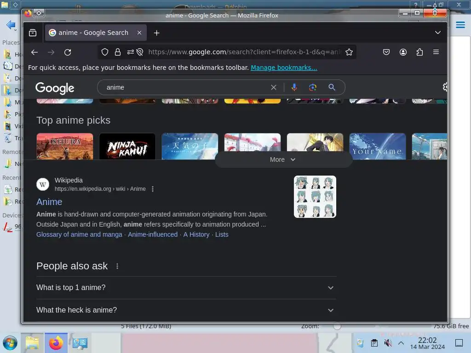Open the Lists sublink
The width and height of the screenshot is (471, 353).
pyautogui.click(x=222, y=234)
